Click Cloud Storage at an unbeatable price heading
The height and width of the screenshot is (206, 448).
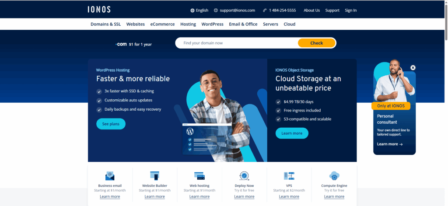coord(308,83)
